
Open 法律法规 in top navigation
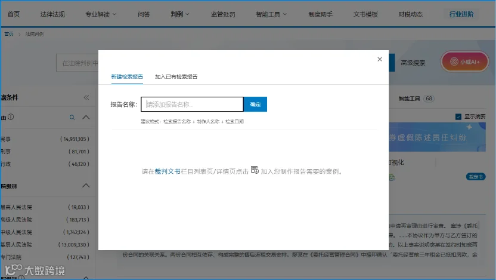point(52,14)
